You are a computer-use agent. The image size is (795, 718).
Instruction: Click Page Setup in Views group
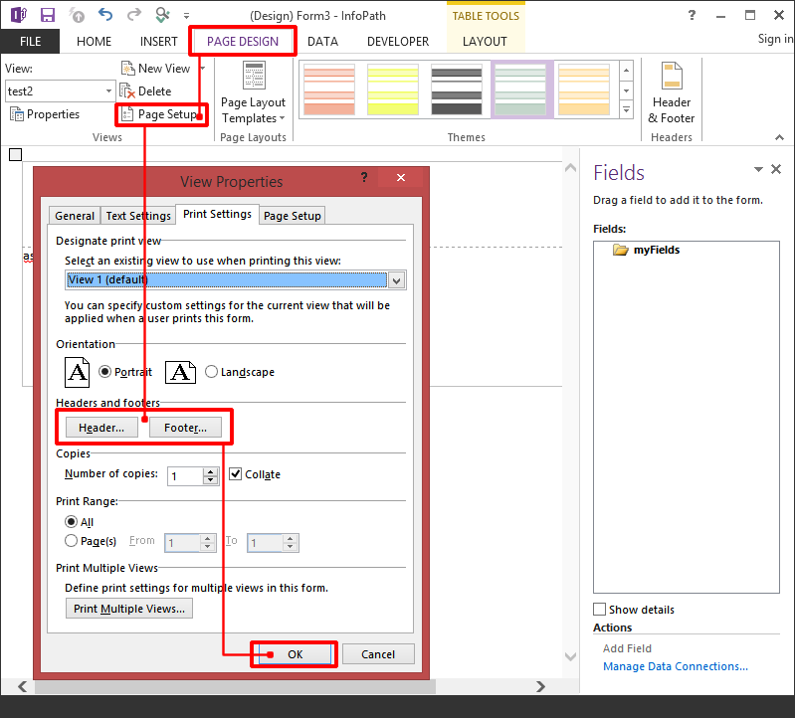(x=161, y=114)
